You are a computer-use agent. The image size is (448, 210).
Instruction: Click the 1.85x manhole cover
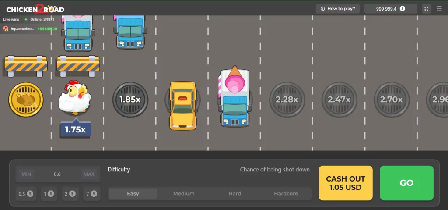click(x=130, y=100)
